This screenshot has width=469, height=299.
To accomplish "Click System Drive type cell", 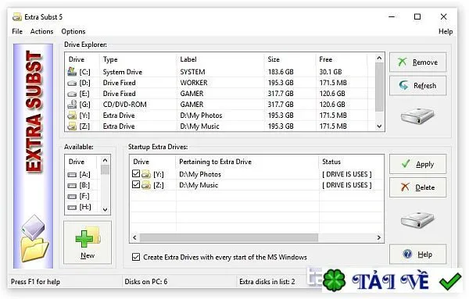I will coord(123,72).
